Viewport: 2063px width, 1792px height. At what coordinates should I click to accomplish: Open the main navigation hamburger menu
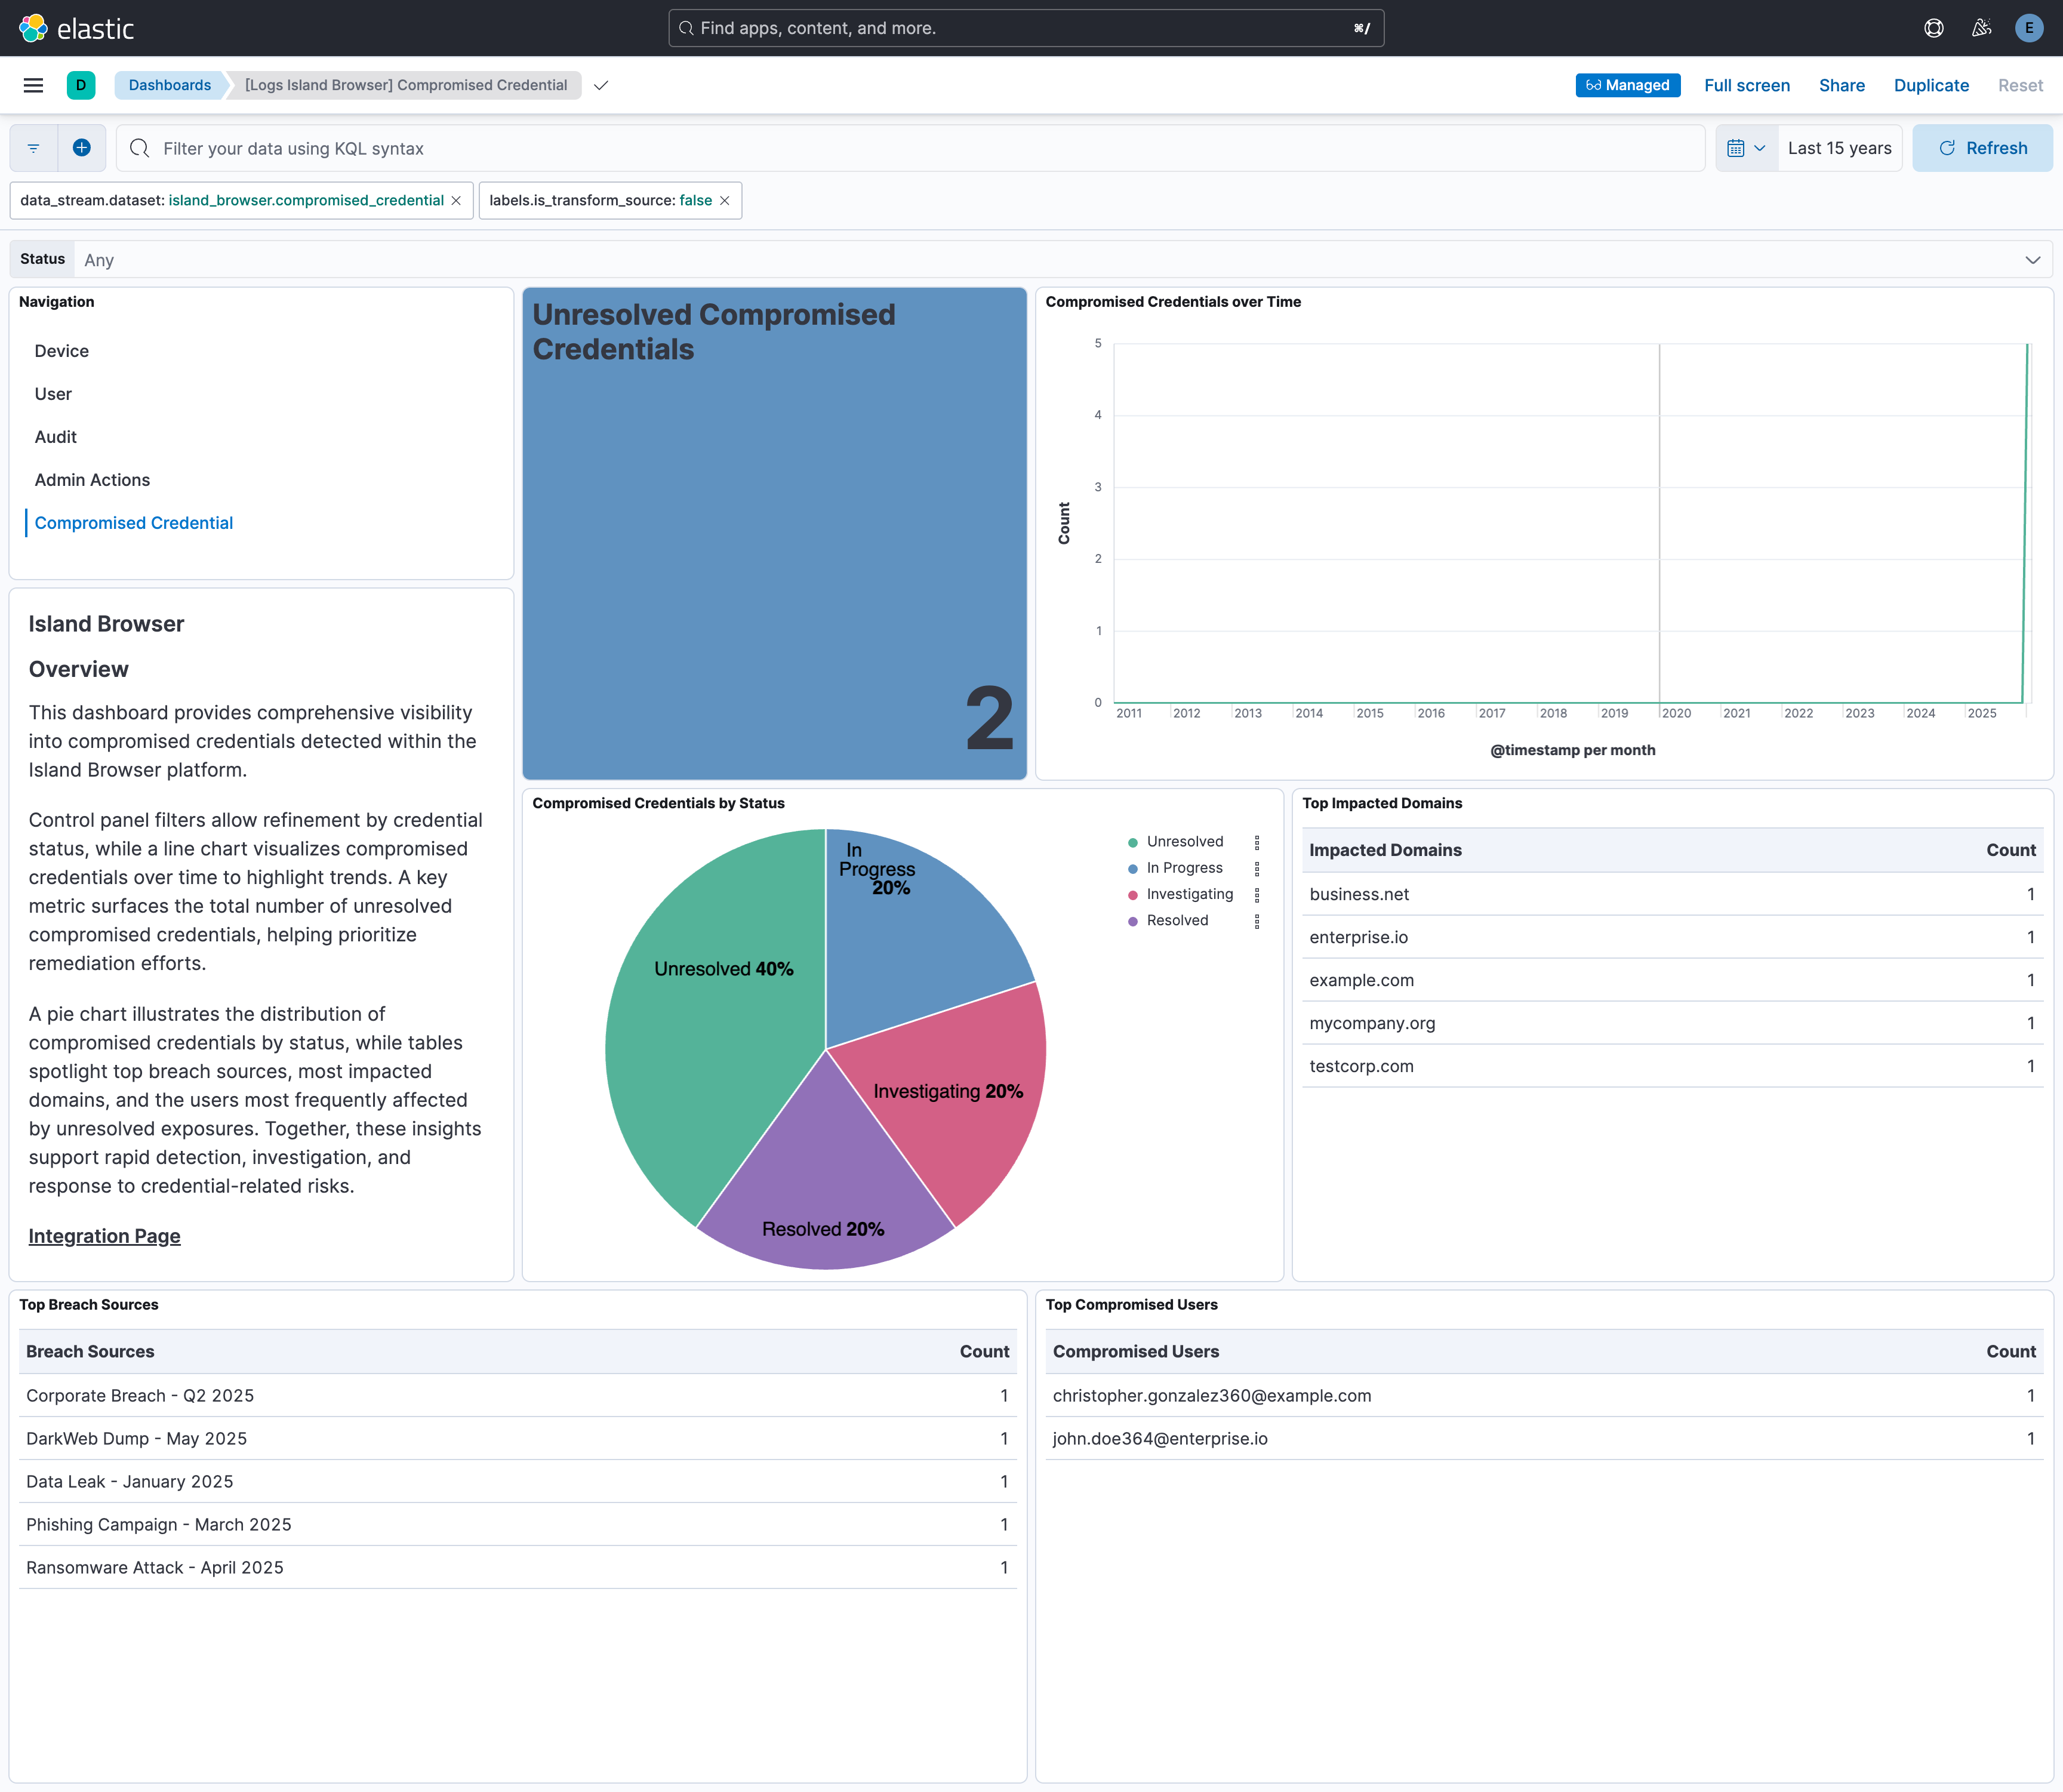coord(33,85)
